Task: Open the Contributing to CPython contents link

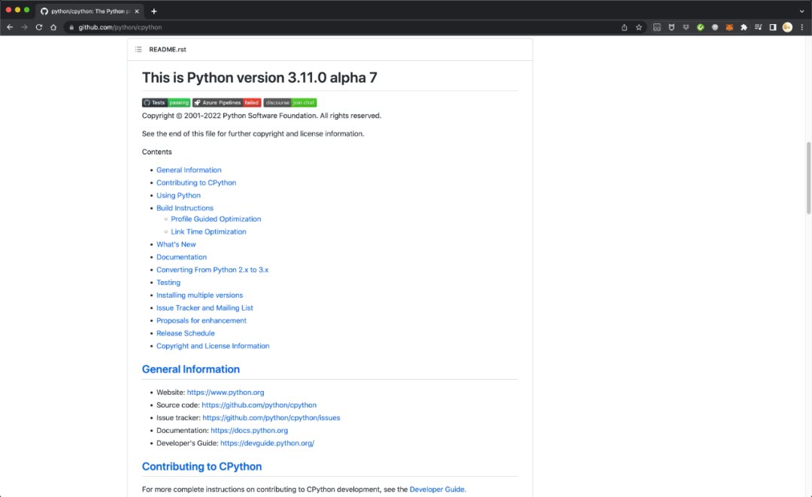Action: [196, 183]
